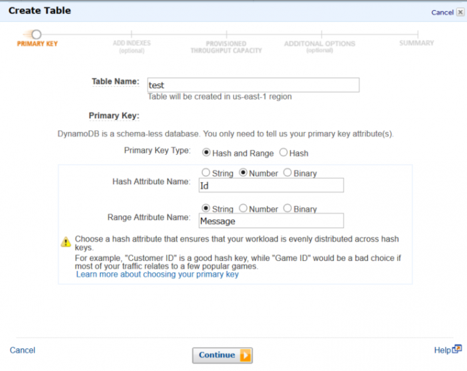467x371 pixels.
Task: Focus the Table Name input field
Action: [x=253, y=85]
